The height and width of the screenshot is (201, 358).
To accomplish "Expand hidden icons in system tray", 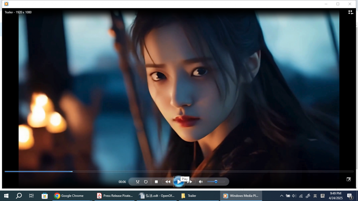I will pyautogui.click(x=282, y=196).
